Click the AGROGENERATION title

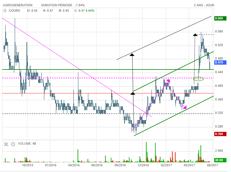[x=18, y=5]
